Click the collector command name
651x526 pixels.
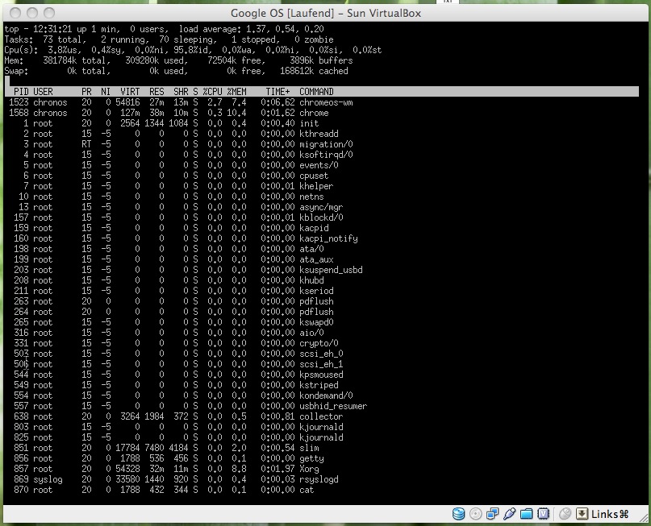pyautogui.click(x=321, y=416)
